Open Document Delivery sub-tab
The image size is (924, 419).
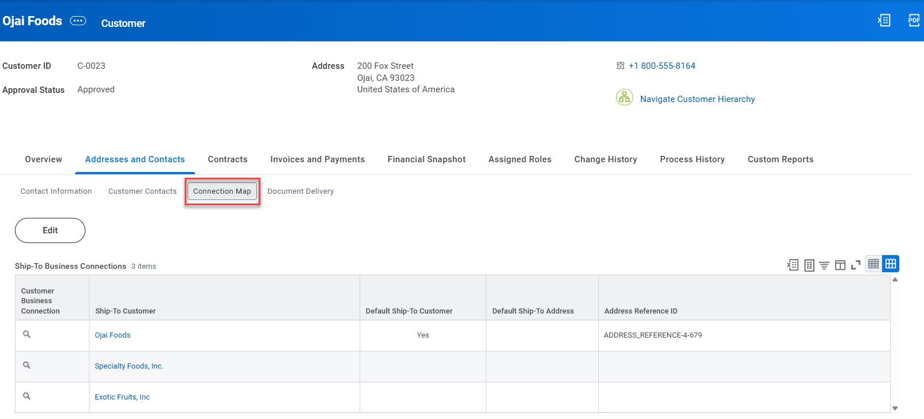tap(301, 191)
